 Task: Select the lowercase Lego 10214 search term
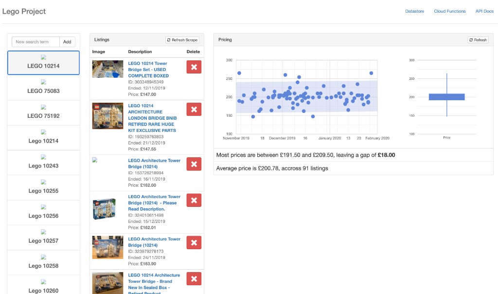pyautogui.click(x=43, y=138)
